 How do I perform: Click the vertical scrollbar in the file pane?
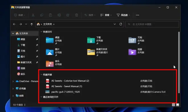click(x=179, y=62)
